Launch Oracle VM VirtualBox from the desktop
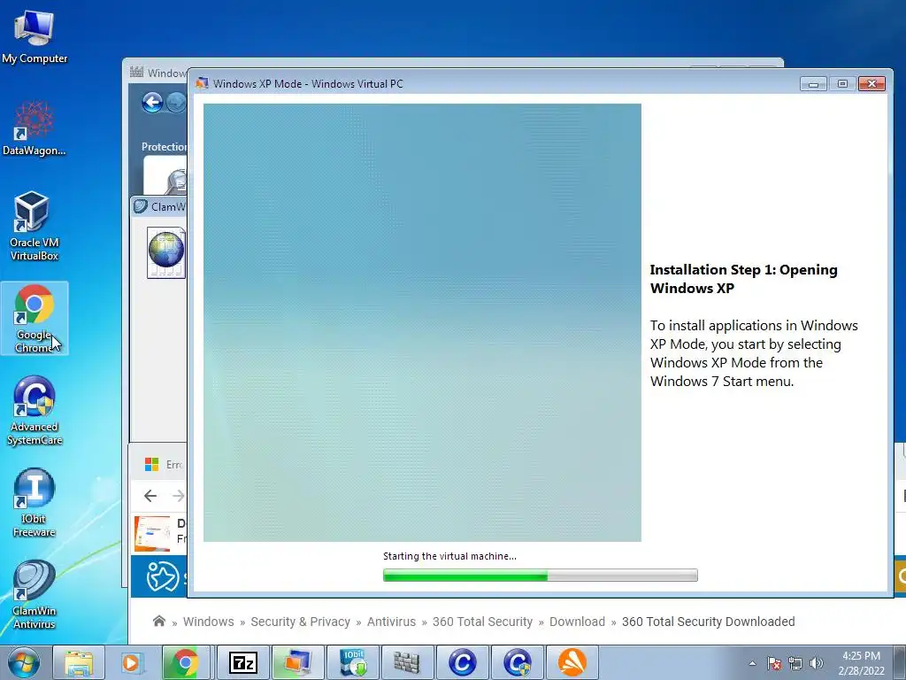 pyautogui.click(x=35, y=226)
